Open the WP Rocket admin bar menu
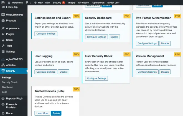Viewport: 183px width, 116px height. click(x=83, y=2)
